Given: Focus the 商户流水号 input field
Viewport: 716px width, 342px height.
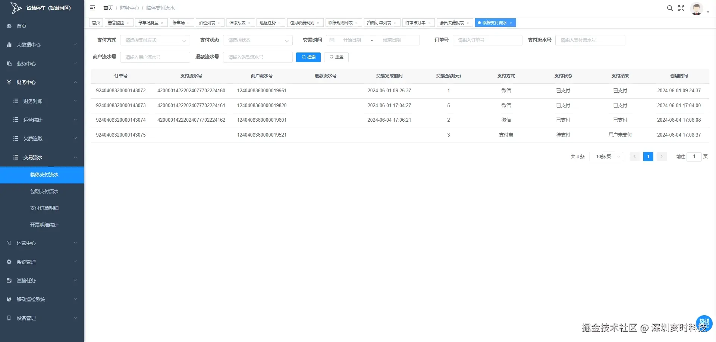Looking at the screenshot, I should (155, 57).
